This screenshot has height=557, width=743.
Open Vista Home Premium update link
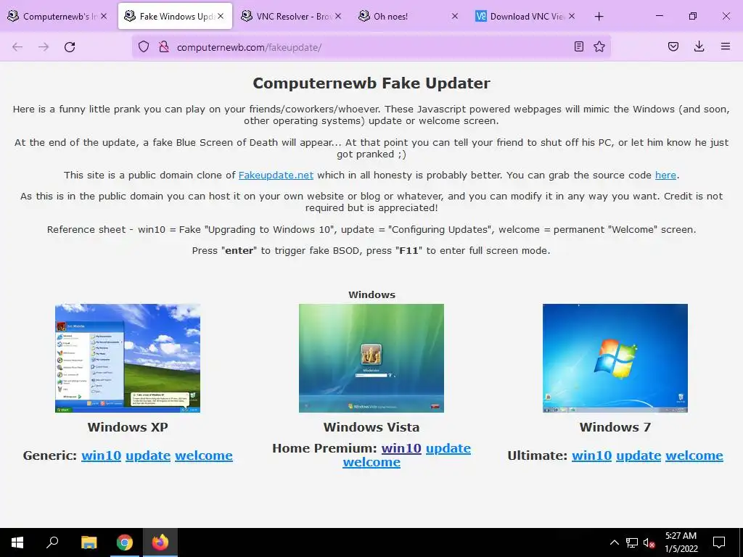(448, 448)
